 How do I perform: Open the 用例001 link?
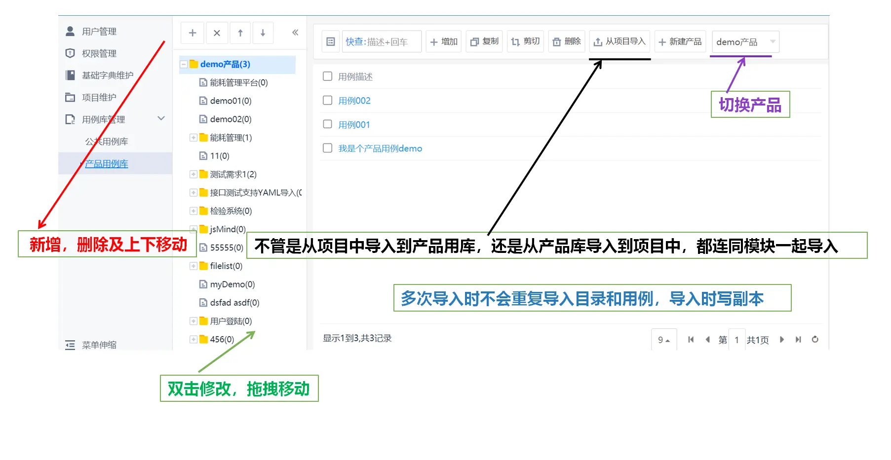point(354,125)
